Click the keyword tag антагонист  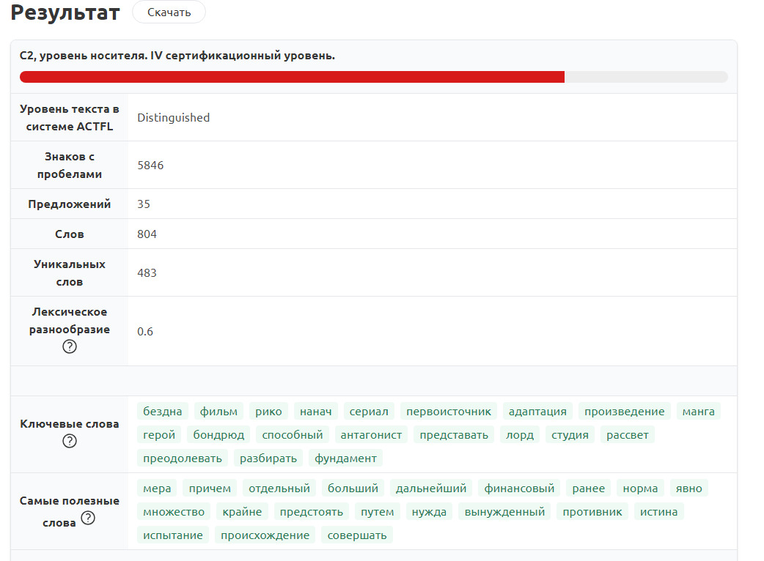(x=371, y=435)
